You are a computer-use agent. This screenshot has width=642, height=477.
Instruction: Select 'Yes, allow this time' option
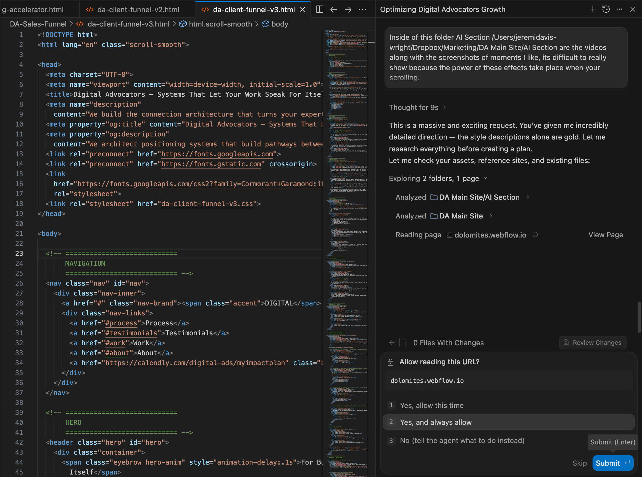(x=509, y=405)
